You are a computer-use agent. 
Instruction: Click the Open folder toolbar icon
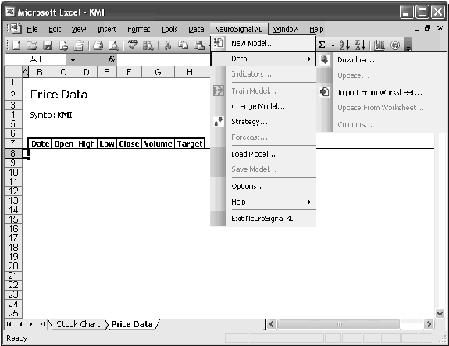tap(32, 45)
